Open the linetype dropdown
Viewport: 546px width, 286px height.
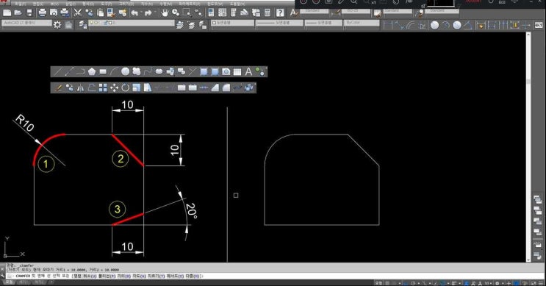click(279, 23)
